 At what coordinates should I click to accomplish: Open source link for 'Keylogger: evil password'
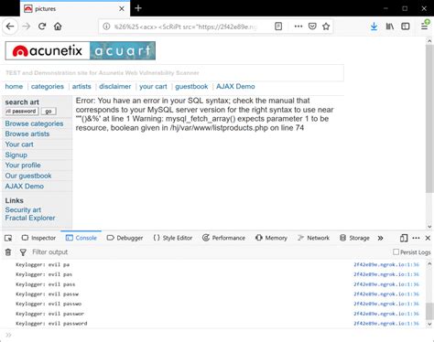pyautogui.click(x=386, y=324)
